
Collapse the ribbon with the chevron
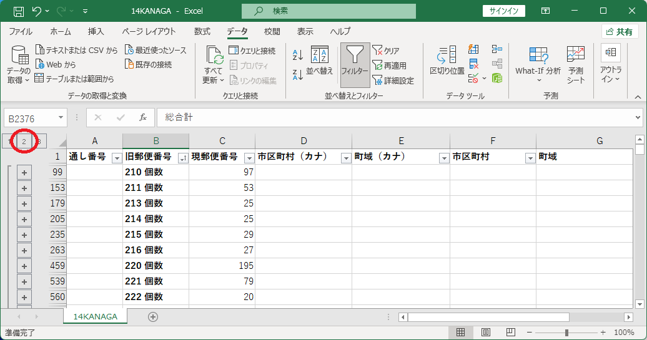tap(638, 97)
